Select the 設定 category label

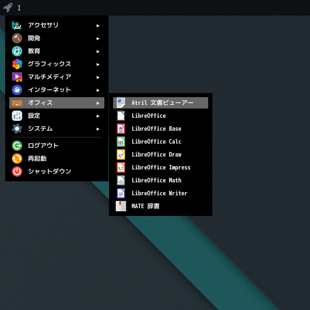click(34, 116)
